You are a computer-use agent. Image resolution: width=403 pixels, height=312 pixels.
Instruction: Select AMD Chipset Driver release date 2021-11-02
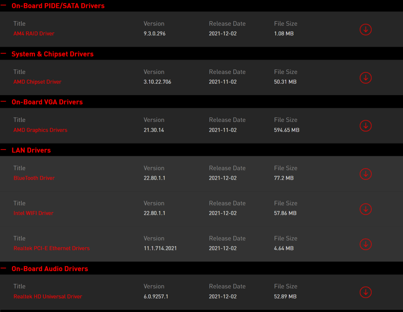pos(223,82)
